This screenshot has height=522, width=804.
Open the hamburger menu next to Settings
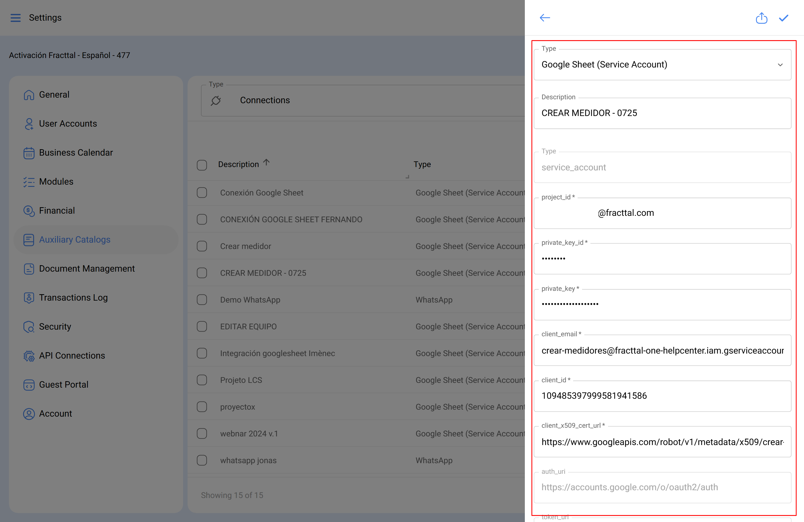pyautogui.click(x=16, y=18)
